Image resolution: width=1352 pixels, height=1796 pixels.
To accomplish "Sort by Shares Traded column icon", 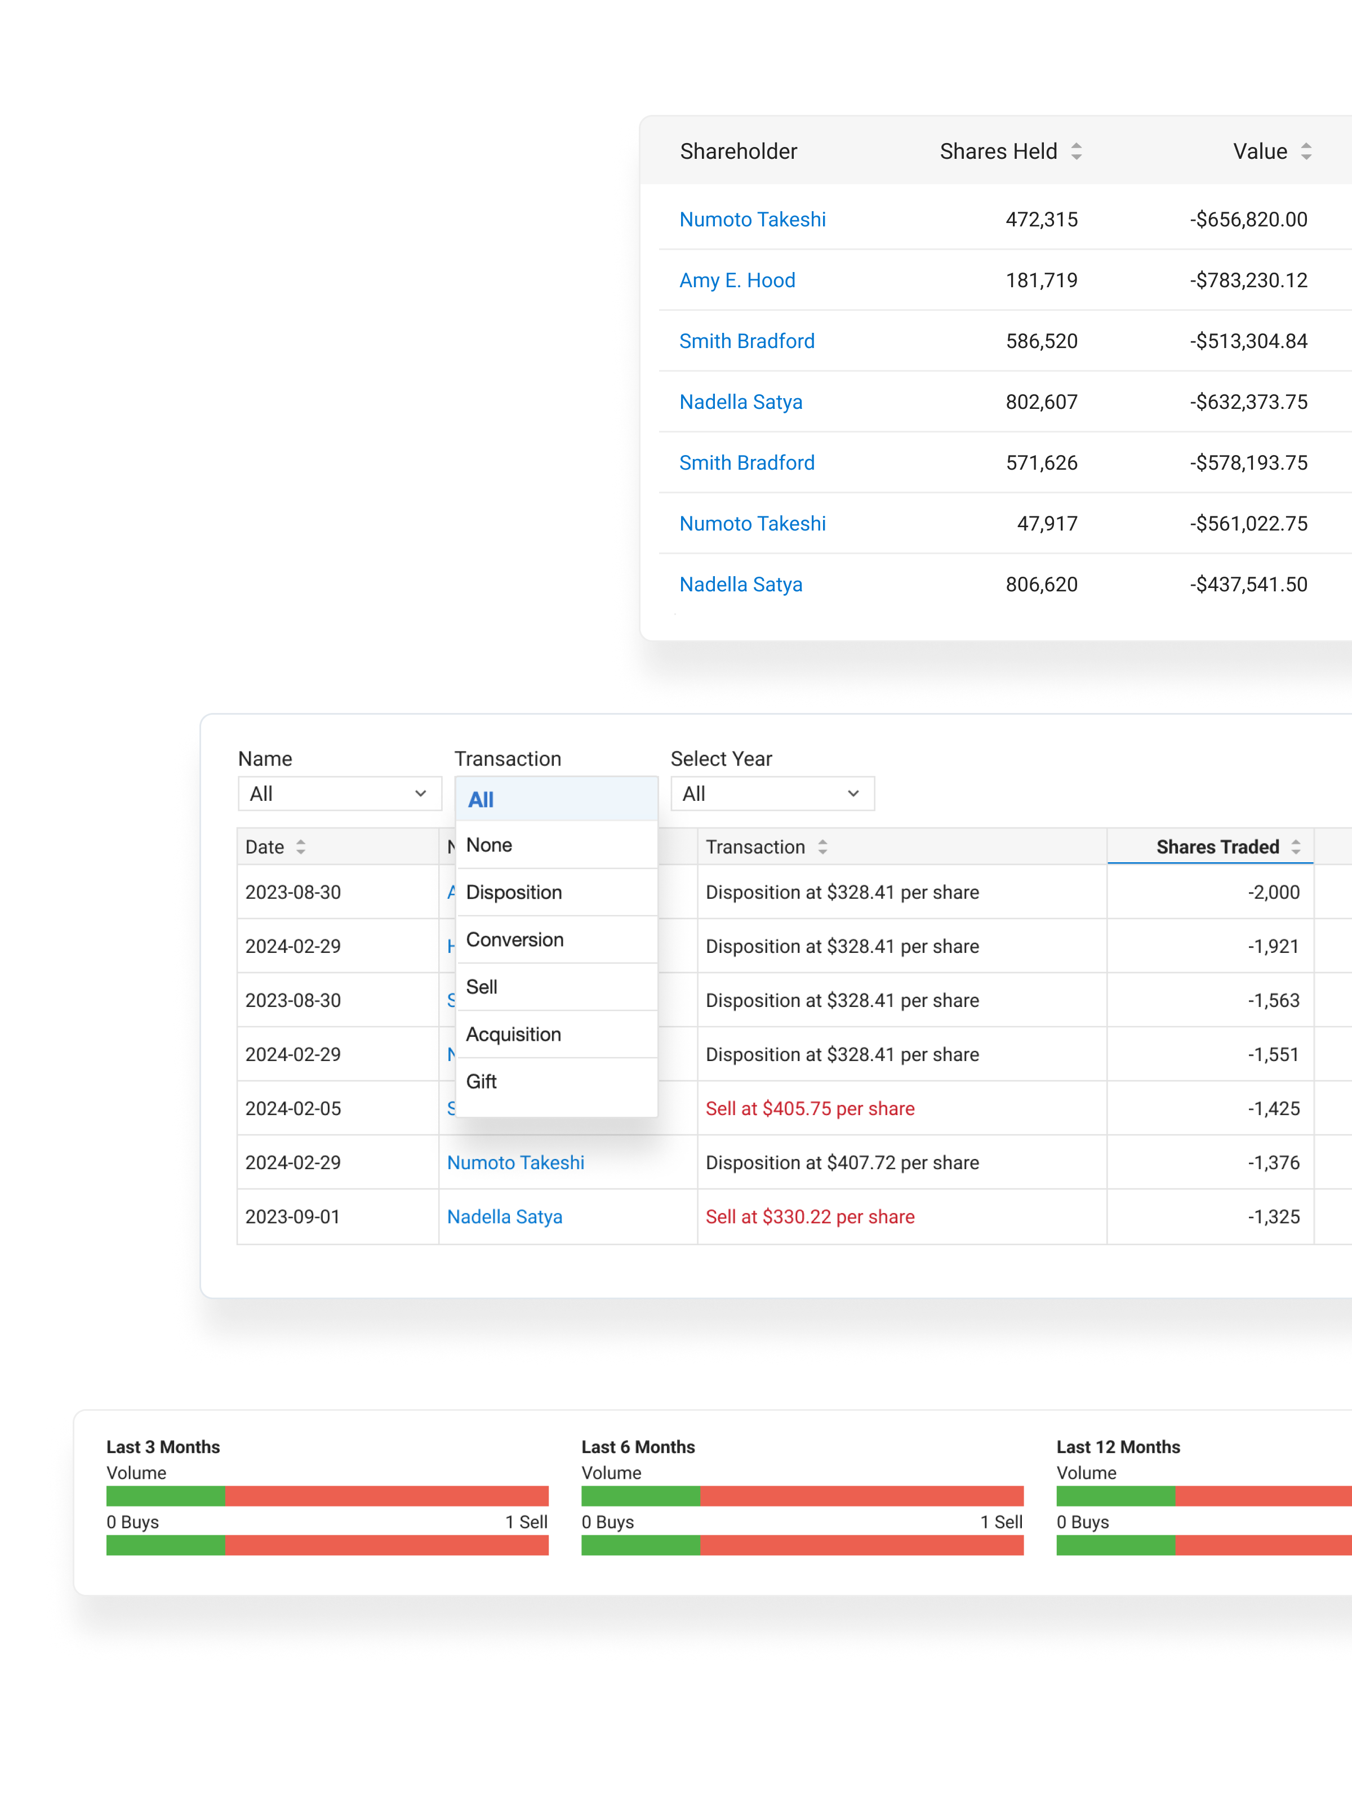I will click(x=1296, y=847).
